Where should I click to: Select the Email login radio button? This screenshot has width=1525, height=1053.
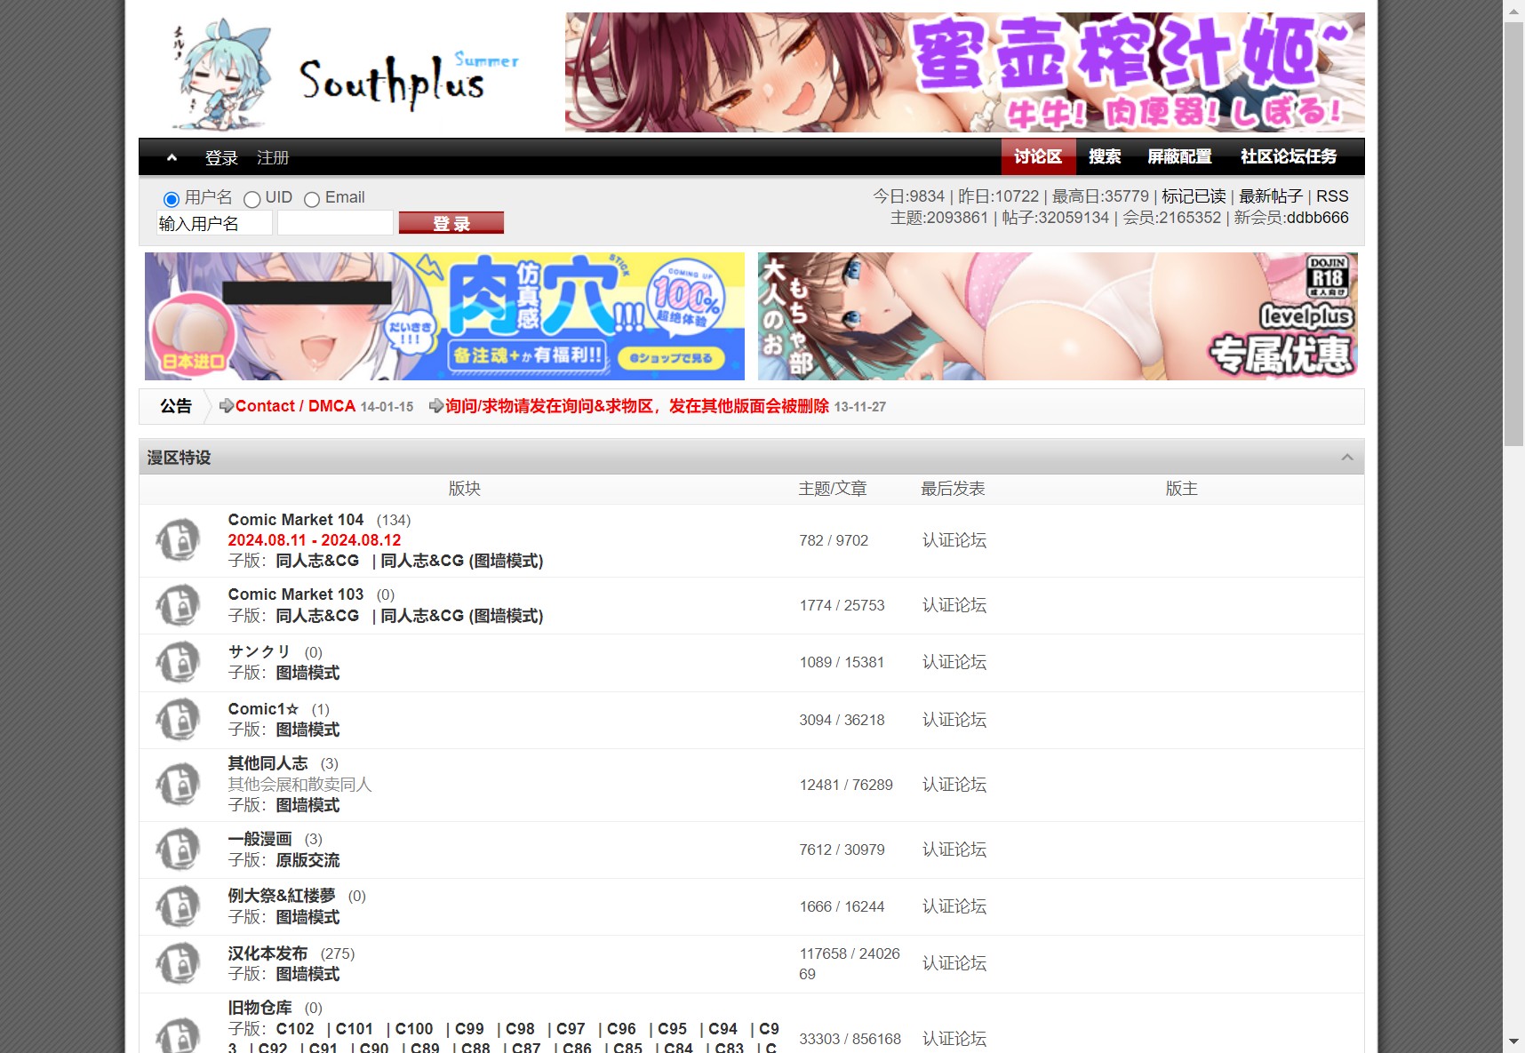312,199
